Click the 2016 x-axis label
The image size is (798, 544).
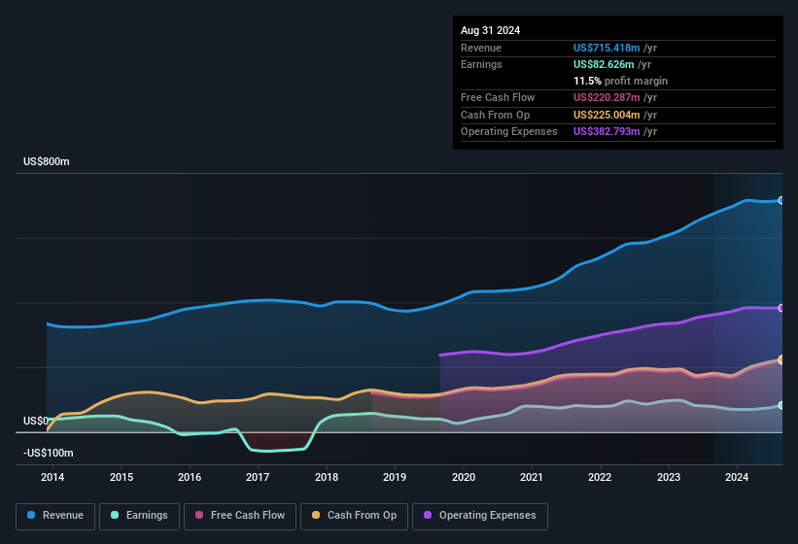[x=190, y=477]
